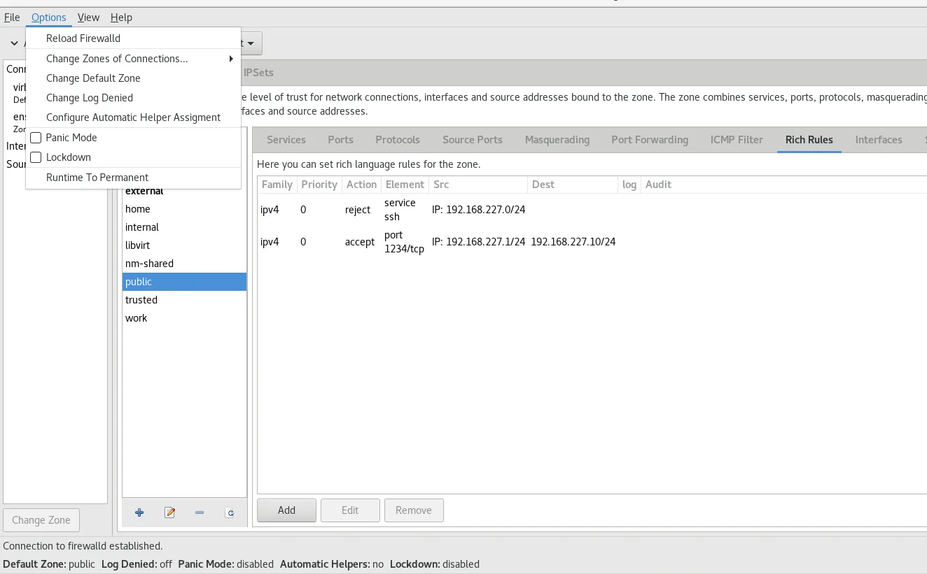Sort by the Priority column header
The width and height of the screenshot is (927, 574).
[x=319, y=185]
